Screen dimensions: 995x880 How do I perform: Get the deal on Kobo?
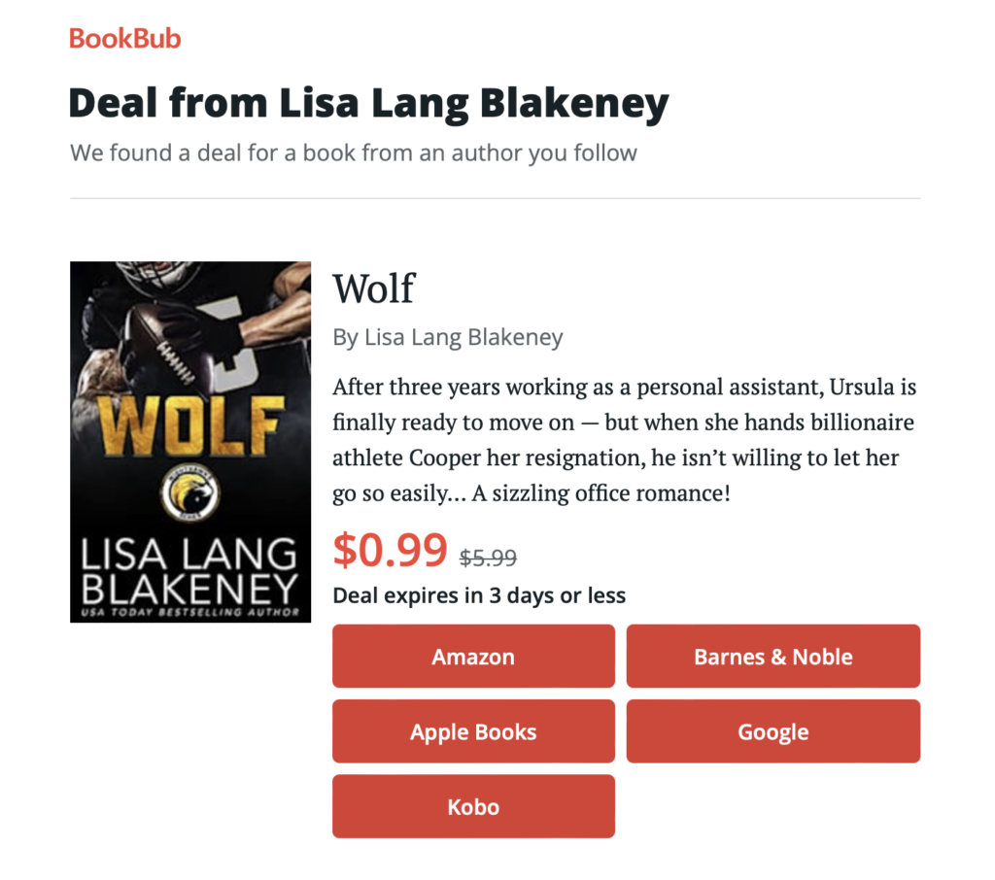473,806
